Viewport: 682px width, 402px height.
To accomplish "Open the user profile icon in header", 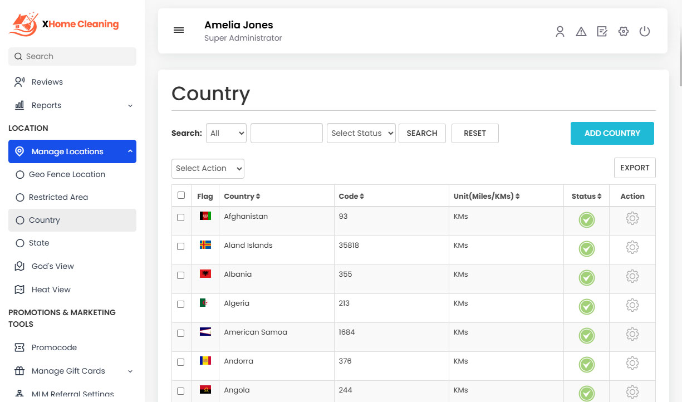I will click(x=560, y=32).
